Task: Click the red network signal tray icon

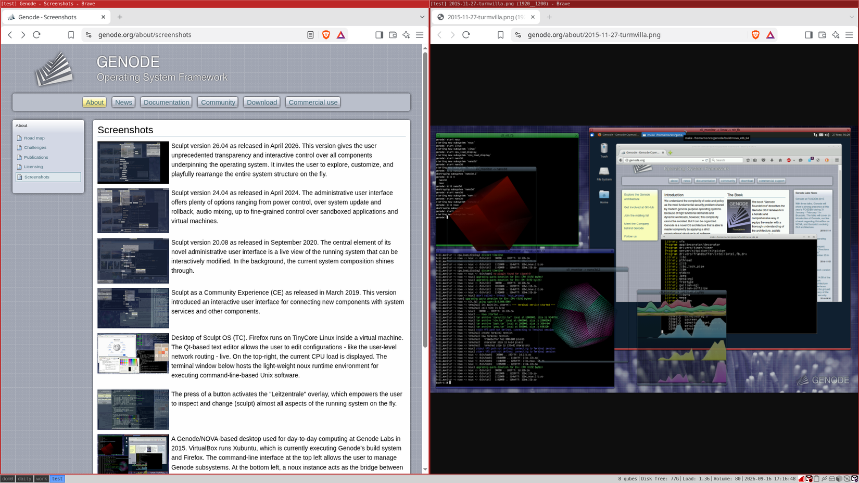Action: (x=802, y=479)
